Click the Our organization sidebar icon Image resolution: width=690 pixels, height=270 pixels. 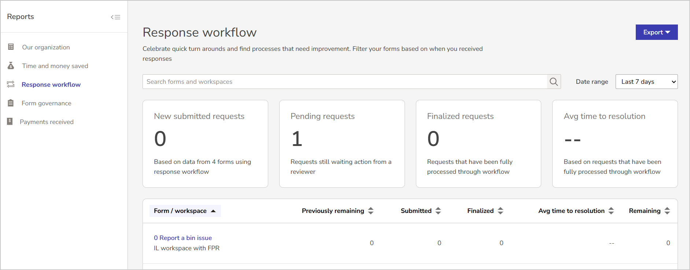tap(11, 47)
